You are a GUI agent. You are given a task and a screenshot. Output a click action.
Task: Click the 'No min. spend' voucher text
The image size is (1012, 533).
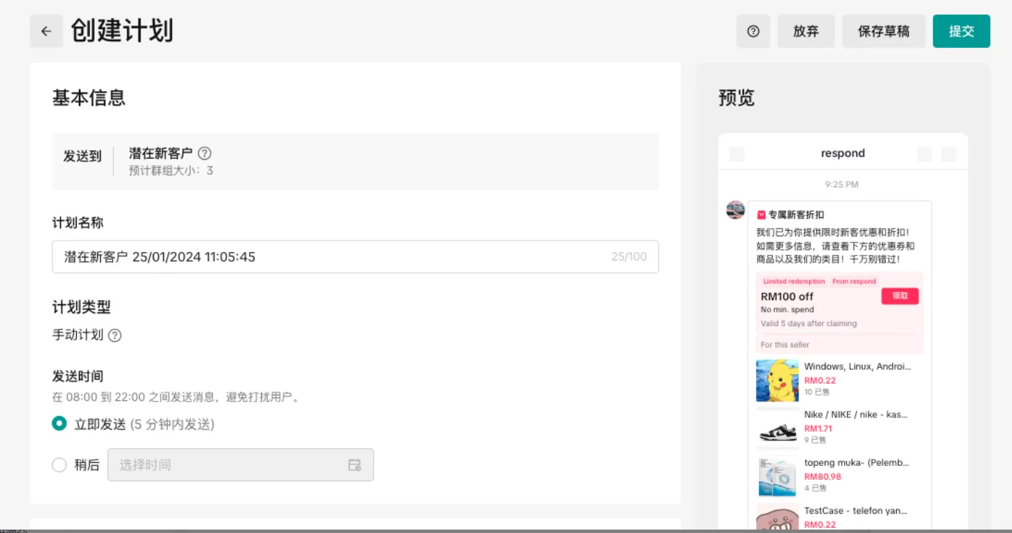[787, 310]
